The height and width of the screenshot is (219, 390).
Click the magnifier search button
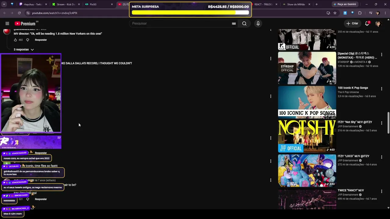244,23
